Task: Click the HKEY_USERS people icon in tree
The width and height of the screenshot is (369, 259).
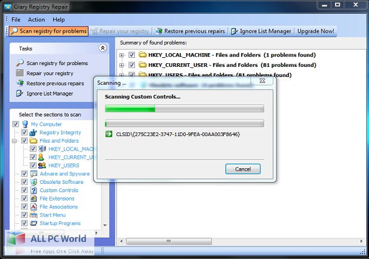Action: pos(42,165)
